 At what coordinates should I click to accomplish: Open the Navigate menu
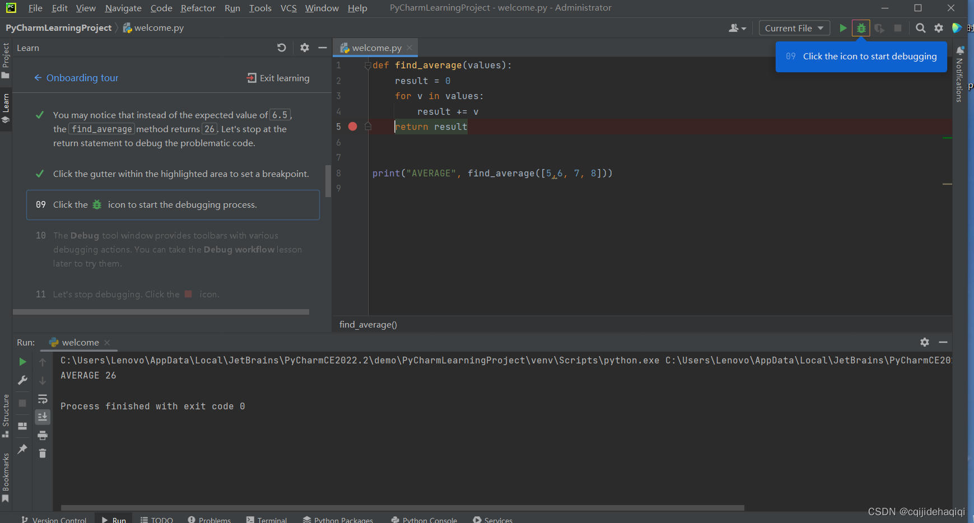click(x=123, y=8)
